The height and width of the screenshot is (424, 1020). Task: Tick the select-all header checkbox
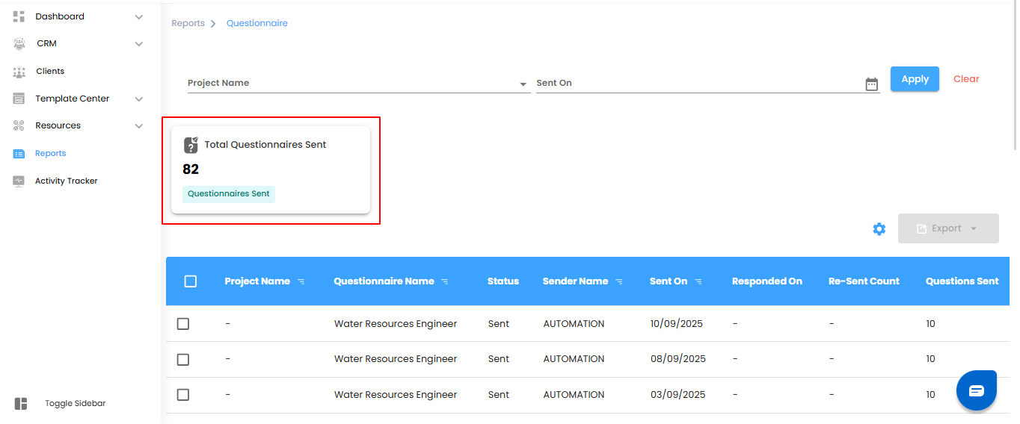pyautogui.click(x=191, y=281)
